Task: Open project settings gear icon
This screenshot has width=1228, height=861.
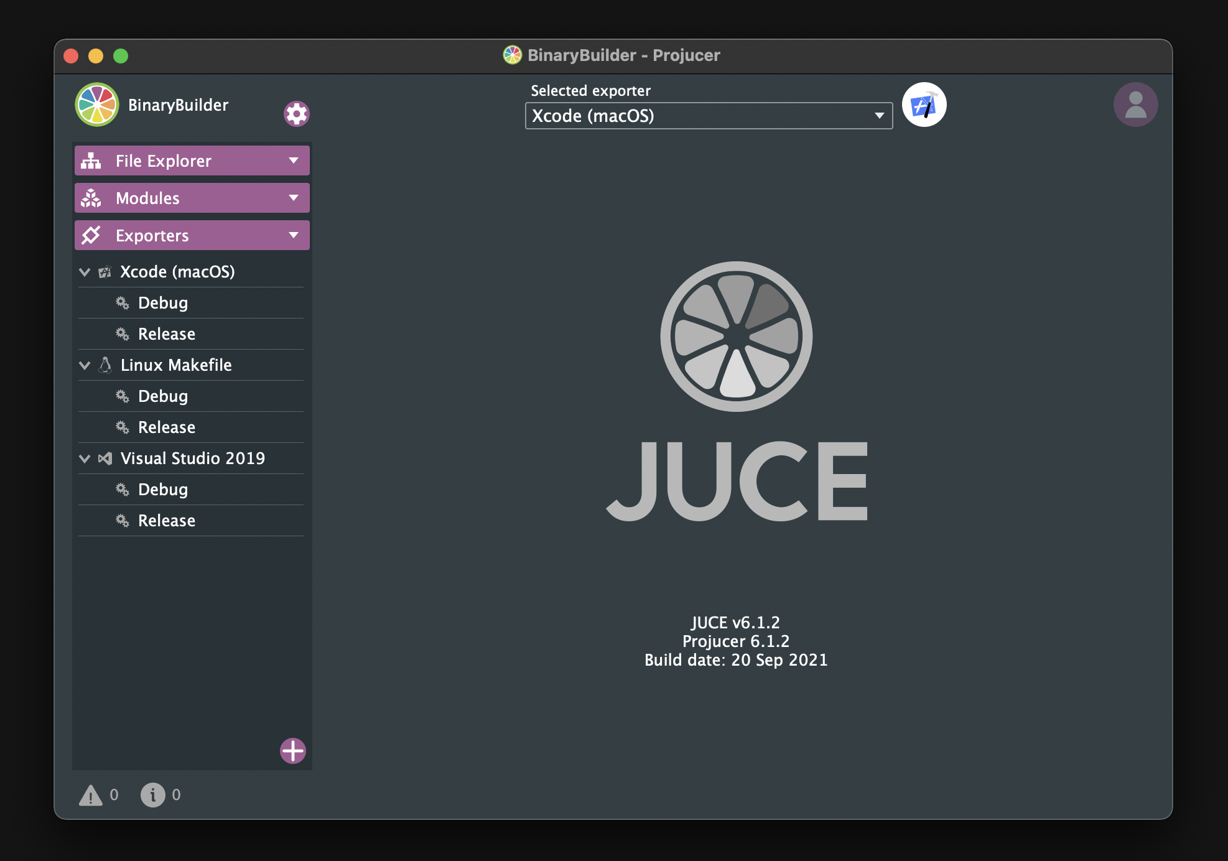Action: [x=296, y=114]
